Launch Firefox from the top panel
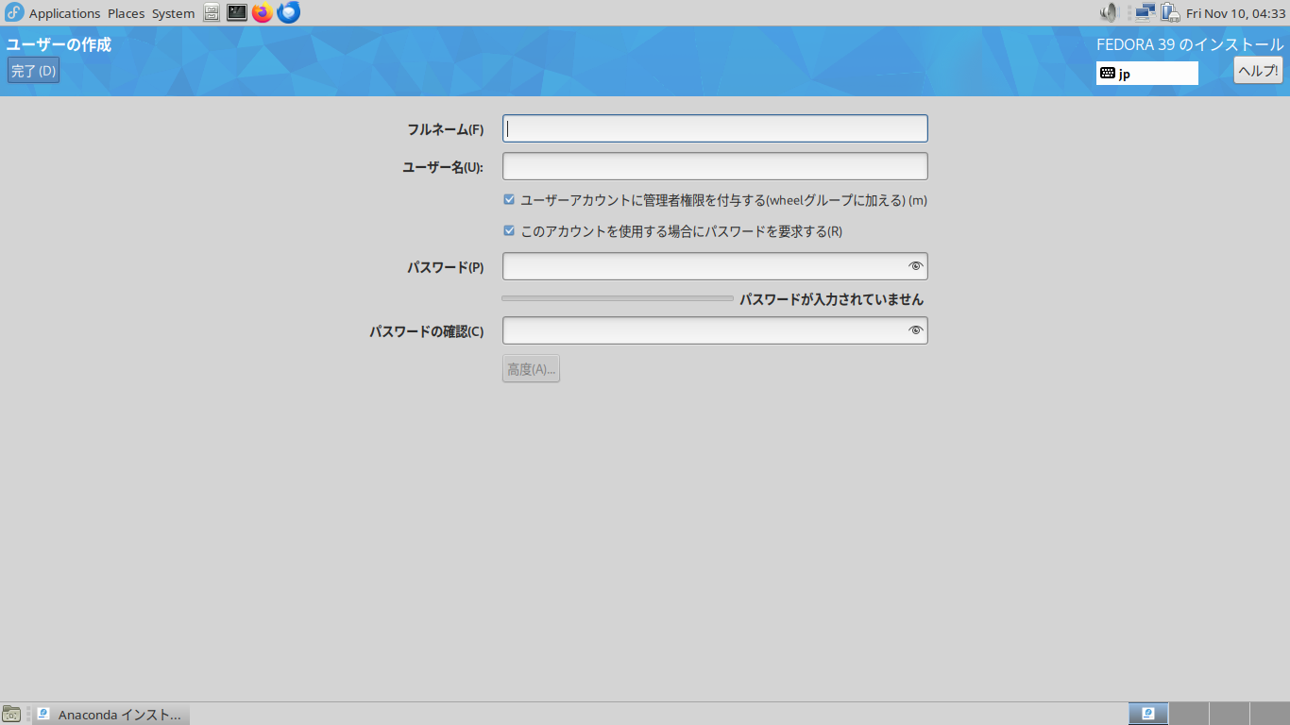 [x=263, y=13]
